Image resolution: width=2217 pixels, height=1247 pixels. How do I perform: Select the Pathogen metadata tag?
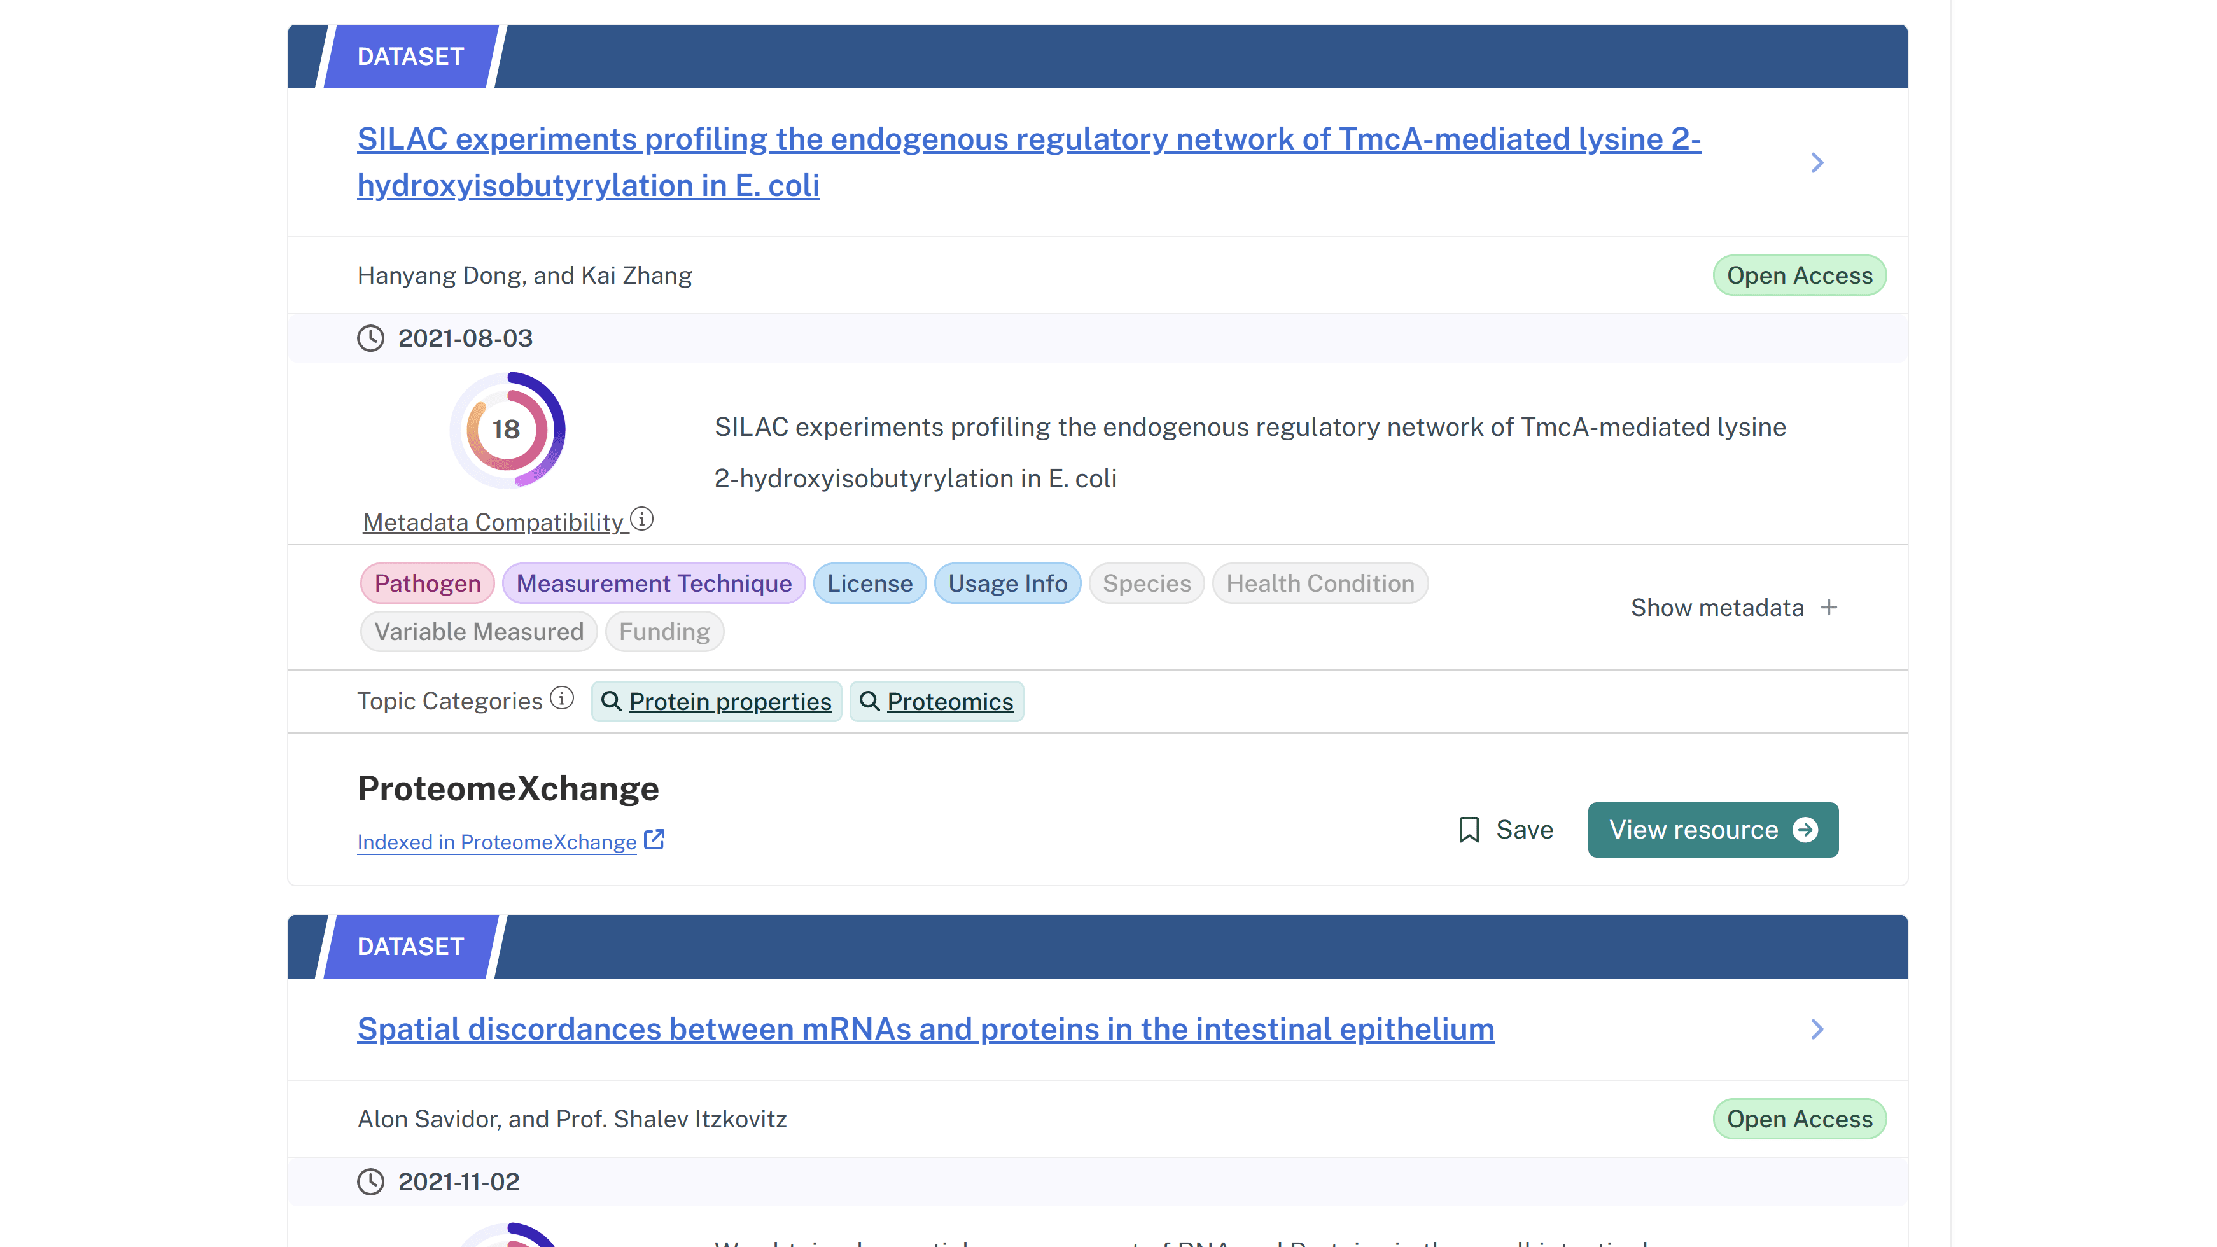point(427,583)
